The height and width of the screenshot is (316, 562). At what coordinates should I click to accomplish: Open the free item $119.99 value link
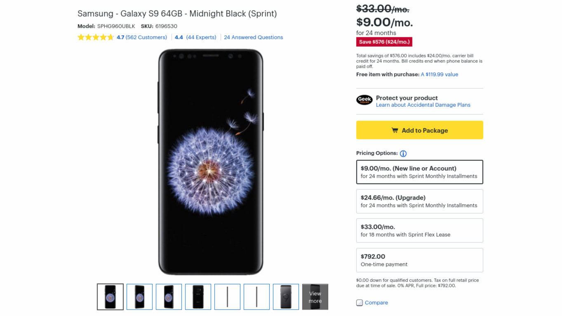pos(439,75)
